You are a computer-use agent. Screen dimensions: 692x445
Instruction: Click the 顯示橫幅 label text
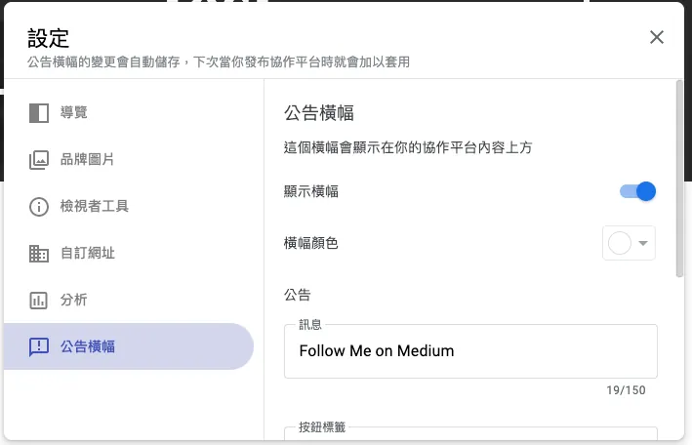pyautogui.click(x=311, y=191)
